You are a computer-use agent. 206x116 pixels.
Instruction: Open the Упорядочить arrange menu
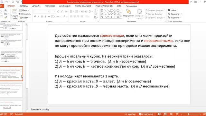pos(128,14)
